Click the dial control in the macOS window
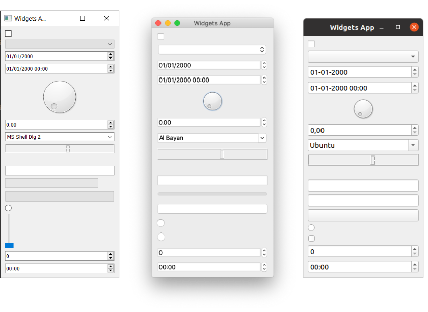 212,101
